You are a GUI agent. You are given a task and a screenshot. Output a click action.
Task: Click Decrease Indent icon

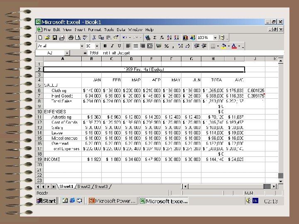click(x=196, y=46)
